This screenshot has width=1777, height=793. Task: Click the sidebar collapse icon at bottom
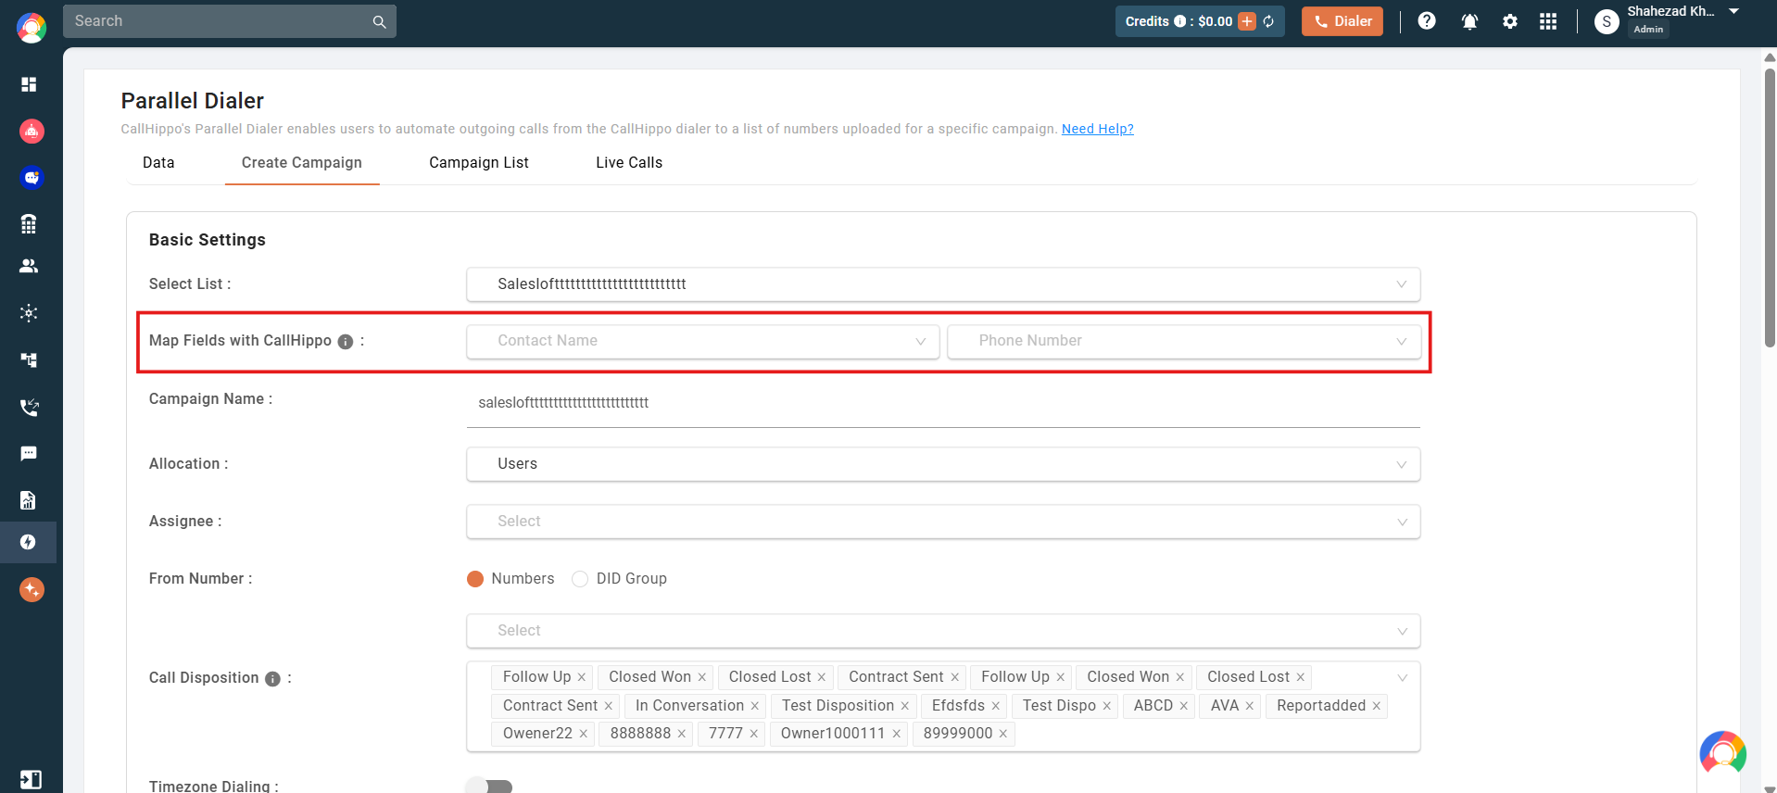point(31,780)
